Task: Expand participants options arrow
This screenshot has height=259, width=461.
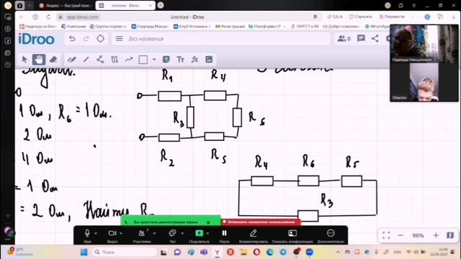Action: point(154,233)
